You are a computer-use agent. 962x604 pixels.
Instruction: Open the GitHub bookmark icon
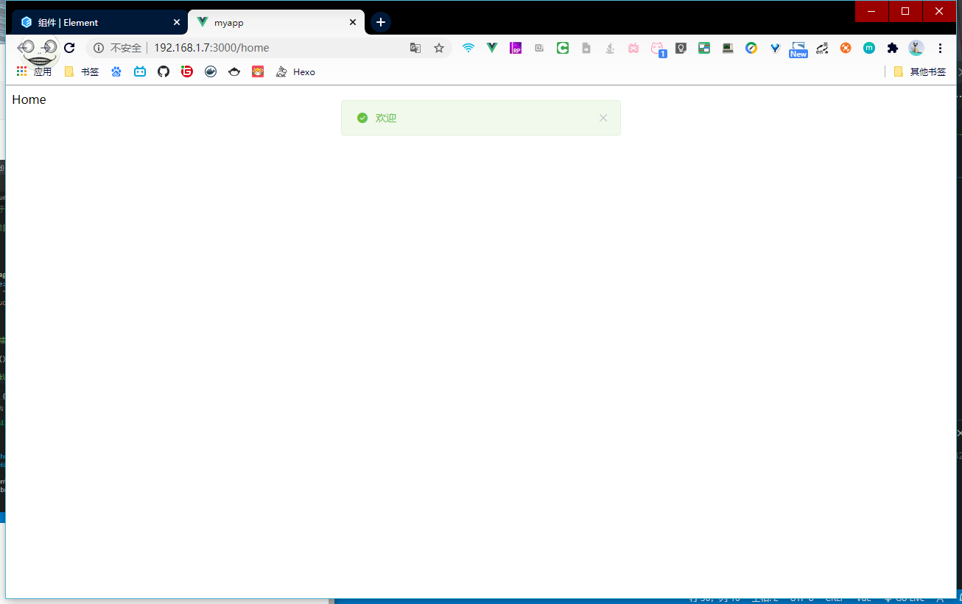coord(164,71)
